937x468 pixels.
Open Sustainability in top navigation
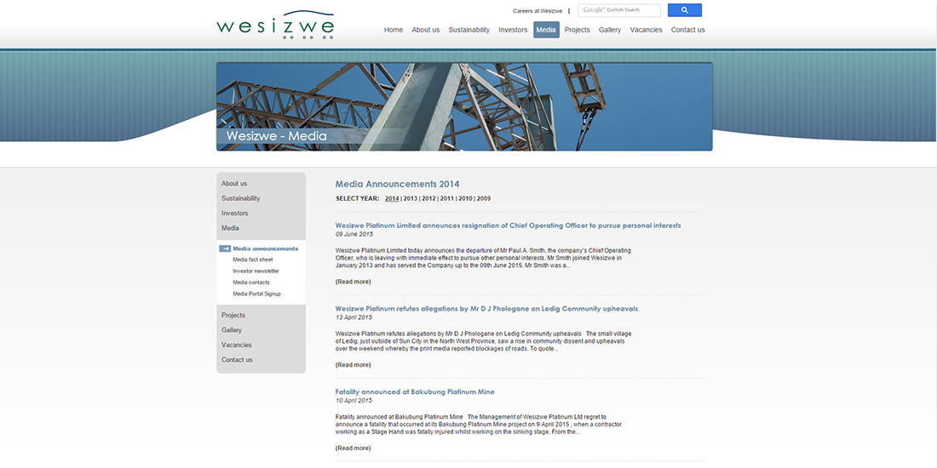click(x=469, y=30)
